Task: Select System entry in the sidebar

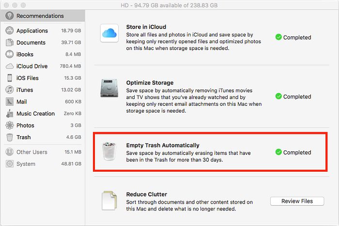Action: [x=26, y=164]
